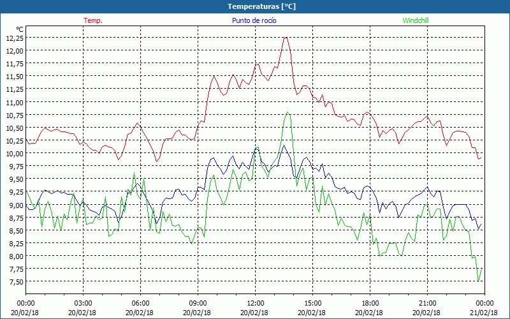
Task: Click the 8,25 y-axis value
Action: [17, 243]
